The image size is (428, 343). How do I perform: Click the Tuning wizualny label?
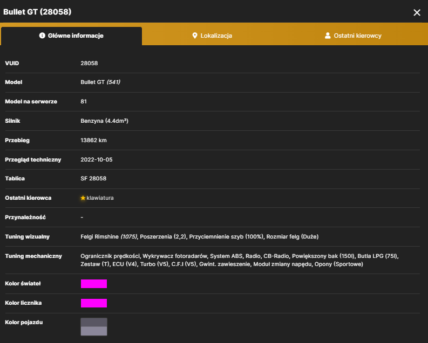click(28, 237)
